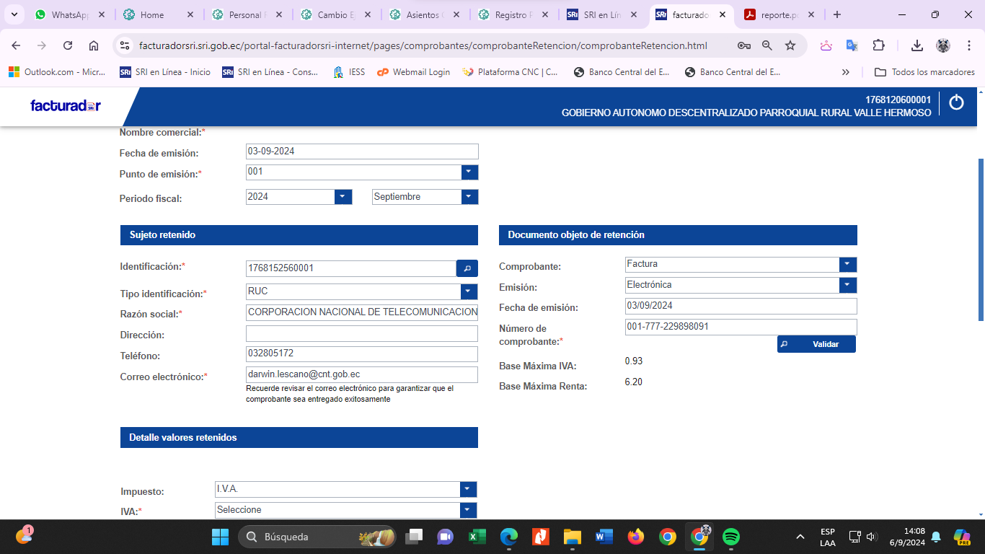The height and width of the screenshot is (554, 985).
Task: Expand the Punto de emisión dropdown
Action: coord(469,172)
